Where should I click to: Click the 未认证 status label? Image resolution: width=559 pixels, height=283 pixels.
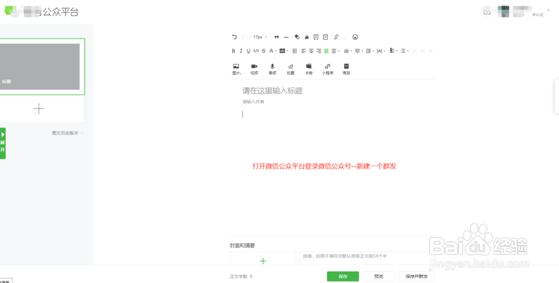(538, 15)
